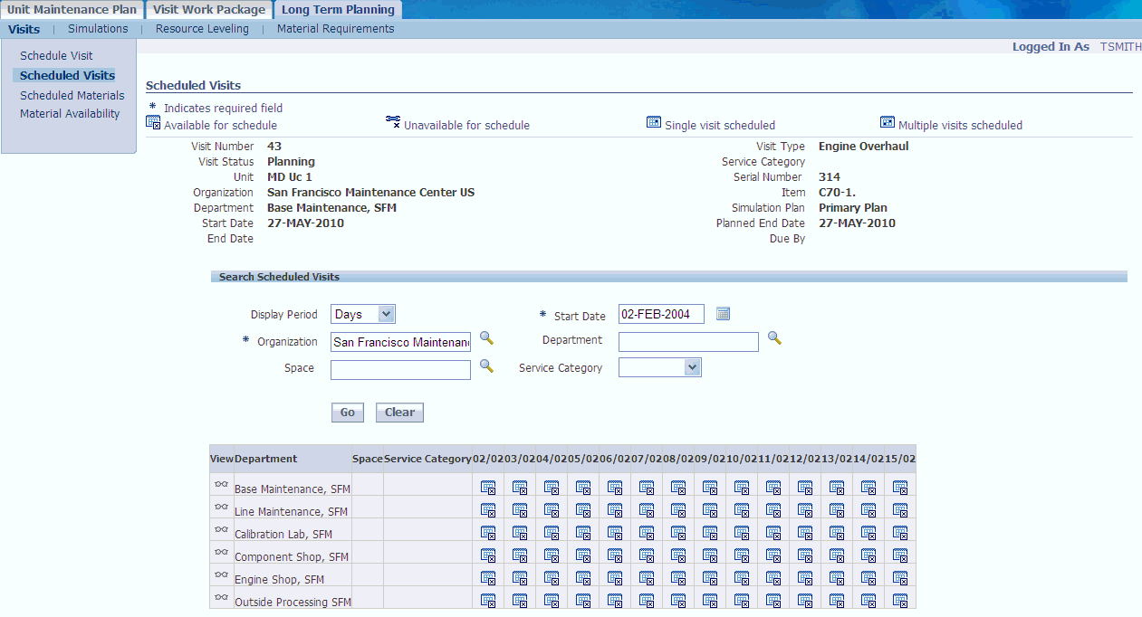1142x617 pixels.
Task: Open Simulations subtab
Action: 98,29
